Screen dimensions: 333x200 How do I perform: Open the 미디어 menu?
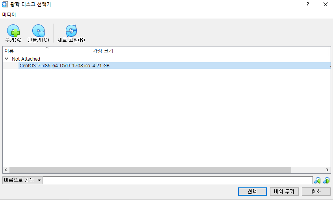[9, 15]
